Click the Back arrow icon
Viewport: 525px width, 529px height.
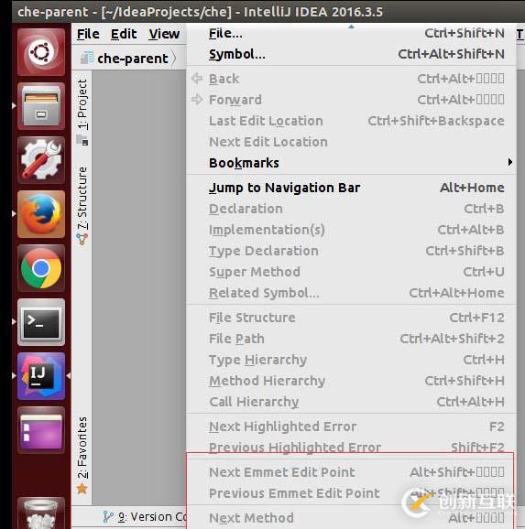tap(197, 79)
